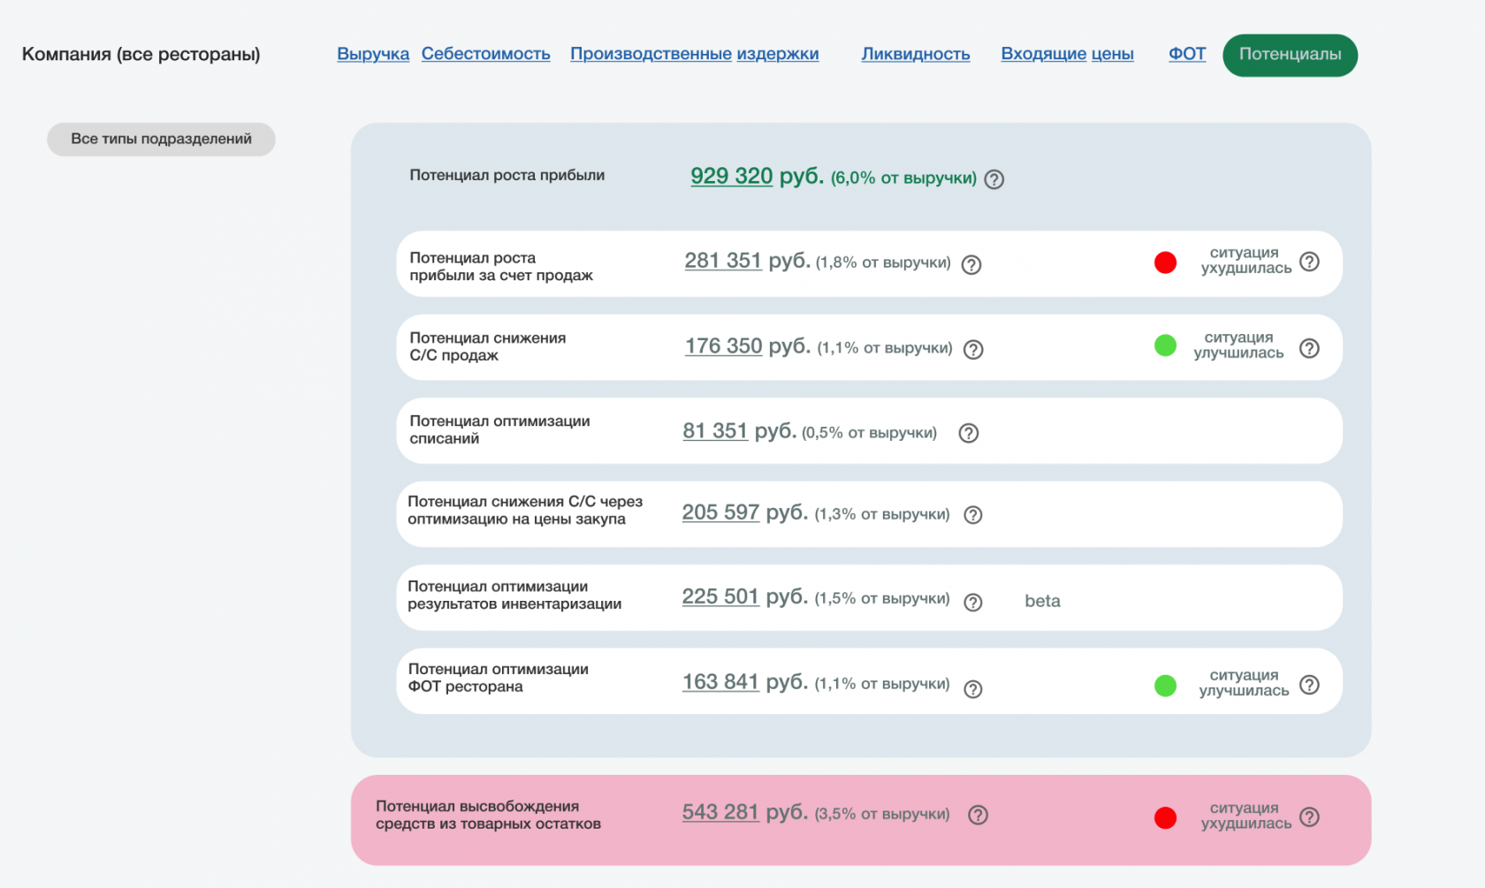Click help icon after sales profit 'ситуация ухудшилась'

(1309, 262)
